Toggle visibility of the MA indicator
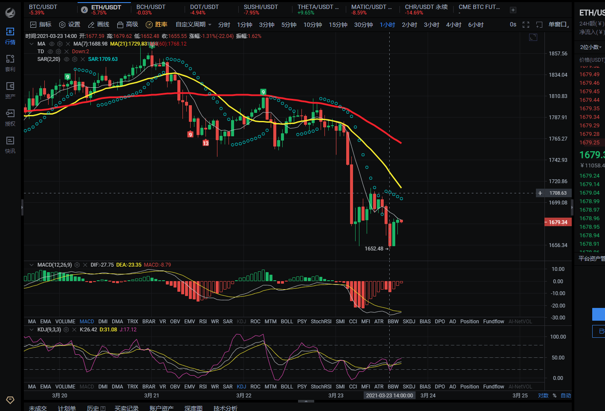Screen dimensions: 605x411 52,44
